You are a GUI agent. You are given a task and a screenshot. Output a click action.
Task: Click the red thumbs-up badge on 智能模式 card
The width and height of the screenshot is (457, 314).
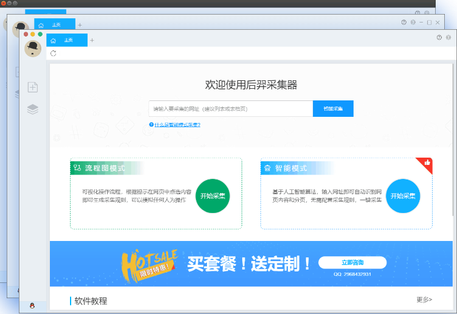[x=427, y=162]
